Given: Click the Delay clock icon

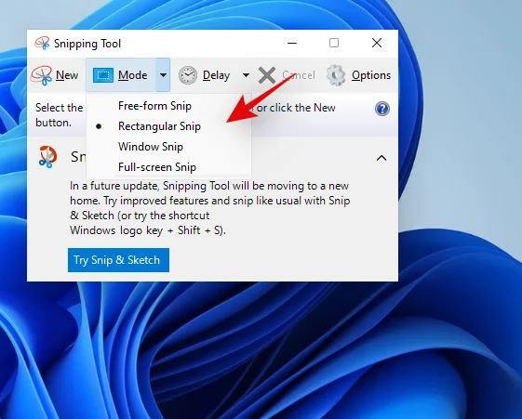Looking at the screenshot, I should [188, 75].
